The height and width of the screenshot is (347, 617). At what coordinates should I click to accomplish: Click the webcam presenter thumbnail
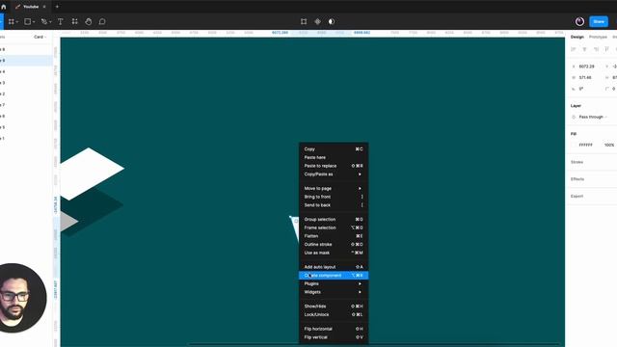[x=22, y=298]
